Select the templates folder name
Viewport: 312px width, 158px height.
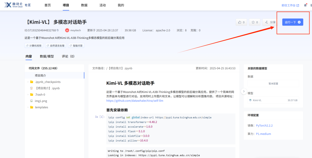pos(42,107)
